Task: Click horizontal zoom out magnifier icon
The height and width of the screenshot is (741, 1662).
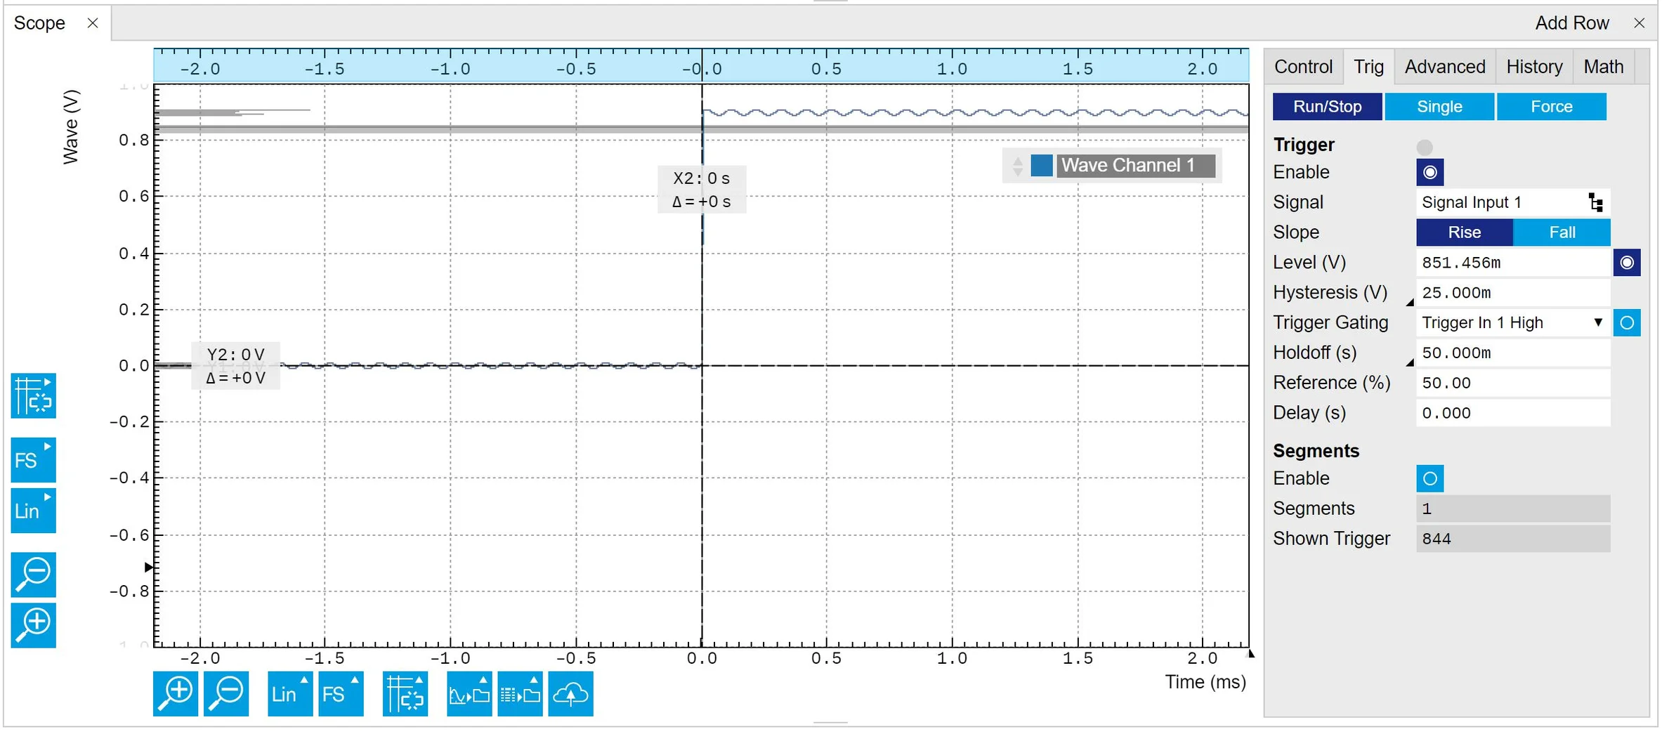Action: (x=226, y=693)
